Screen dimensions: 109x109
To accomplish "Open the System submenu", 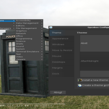I will tap(29, 49).
